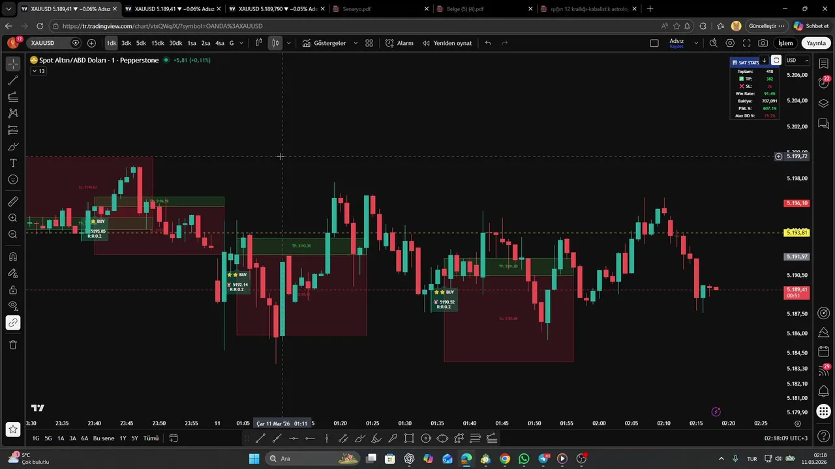Open the layout setup square icon
The height and width of the screenshot is (469, 835).
[654, 43]
